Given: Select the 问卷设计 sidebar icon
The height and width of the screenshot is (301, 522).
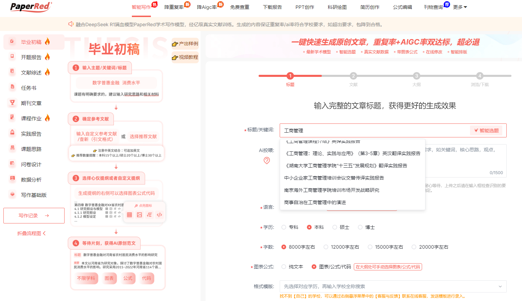Looking at the screenshot, I should [12, 164].
